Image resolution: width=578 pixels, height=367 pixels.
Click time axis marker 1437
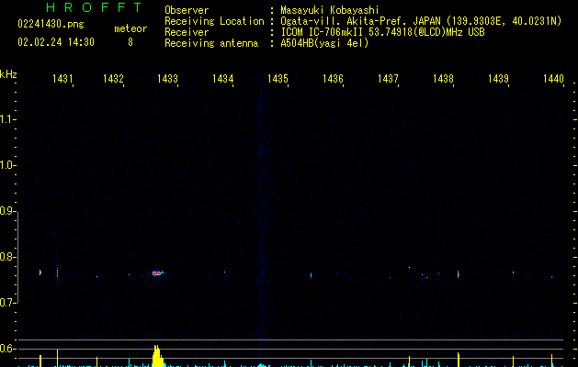point(388,79)
